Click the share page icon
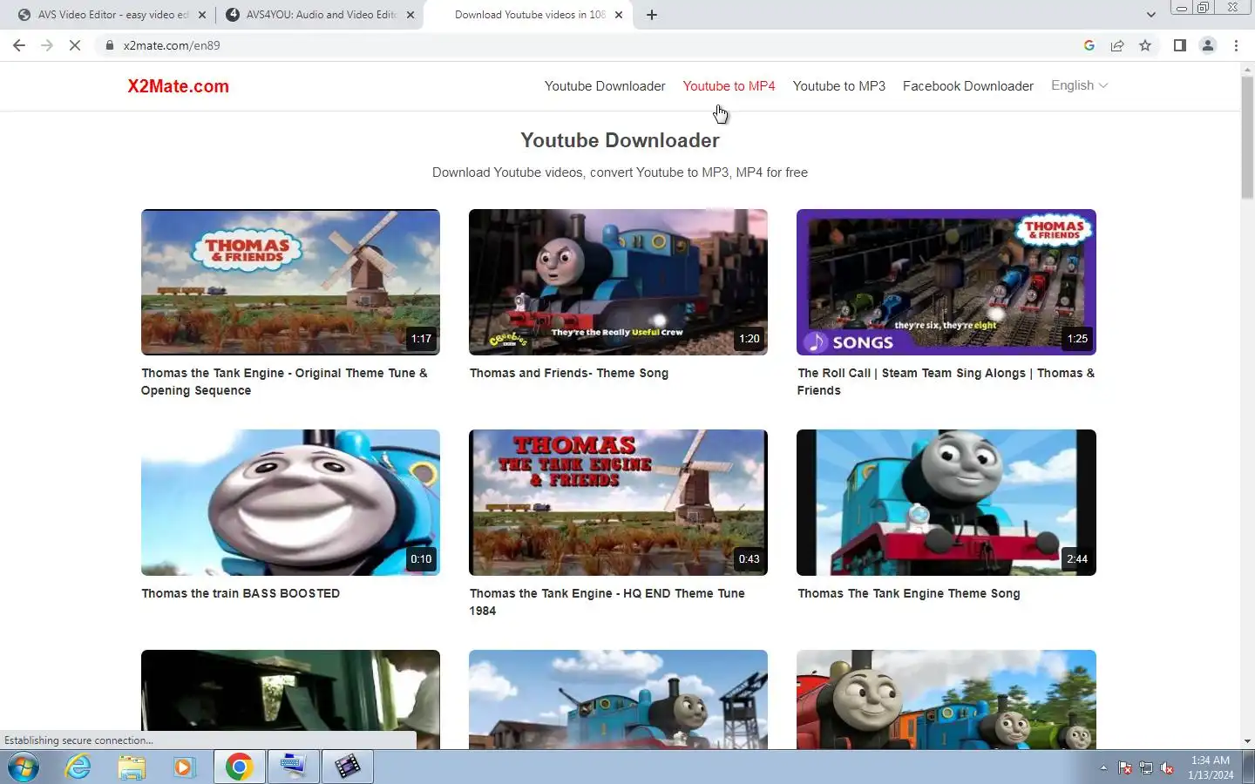 tap(1117, 45)
